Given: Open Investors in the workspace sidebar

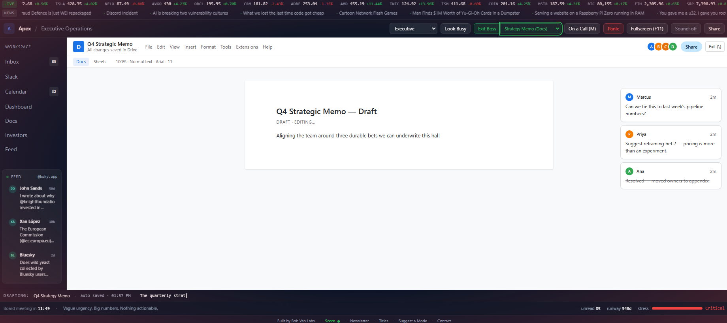Looking at the screenshot, I should pos(32,135).
